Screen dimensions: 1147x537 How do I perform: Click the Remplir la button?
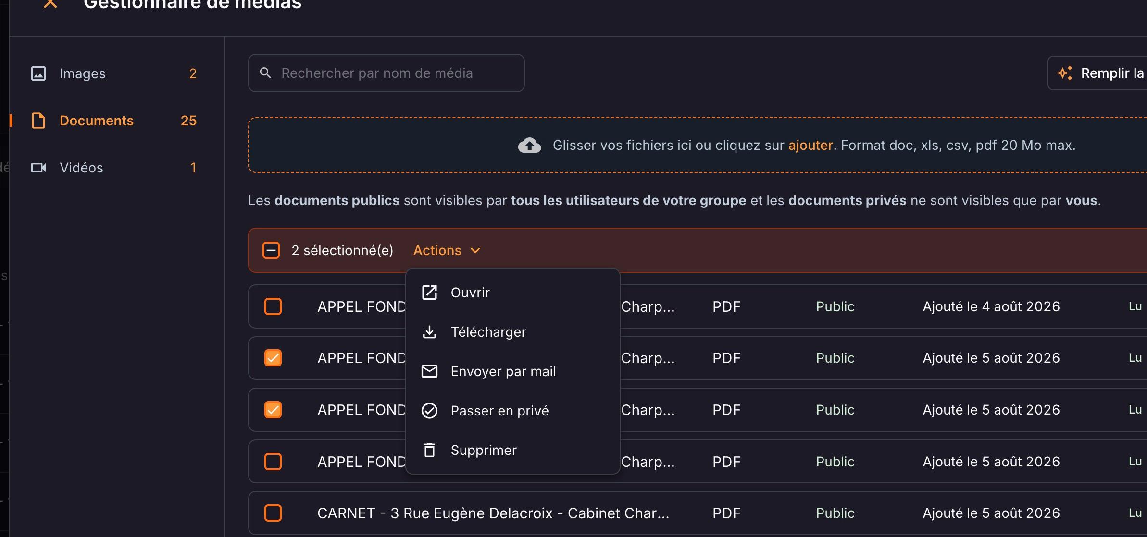[x=1097, y=73]
